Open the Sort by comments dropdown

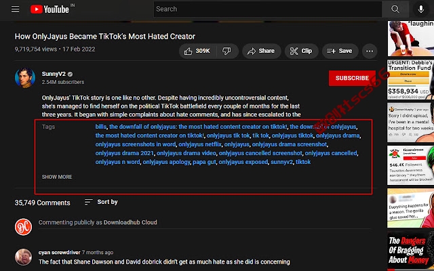click(101, 202)
